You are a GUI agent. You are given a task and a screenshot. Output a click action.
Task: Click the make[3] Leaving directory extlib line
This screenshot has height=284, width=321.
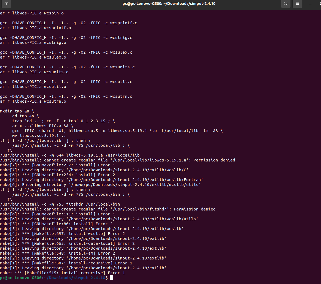click(83, 248)
